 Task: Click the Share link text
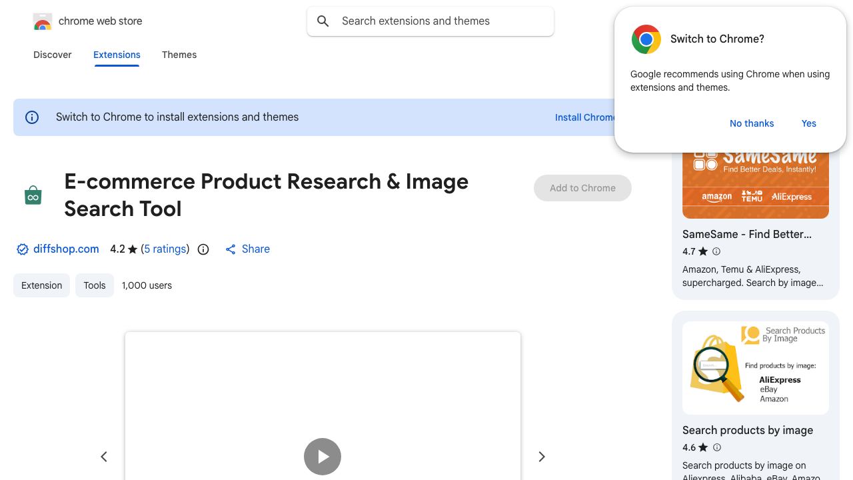(256, 249)
